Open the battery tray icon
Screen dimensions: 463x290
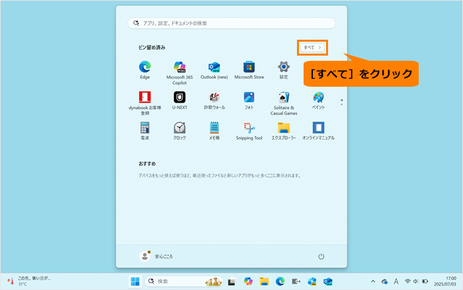[425, 281]
